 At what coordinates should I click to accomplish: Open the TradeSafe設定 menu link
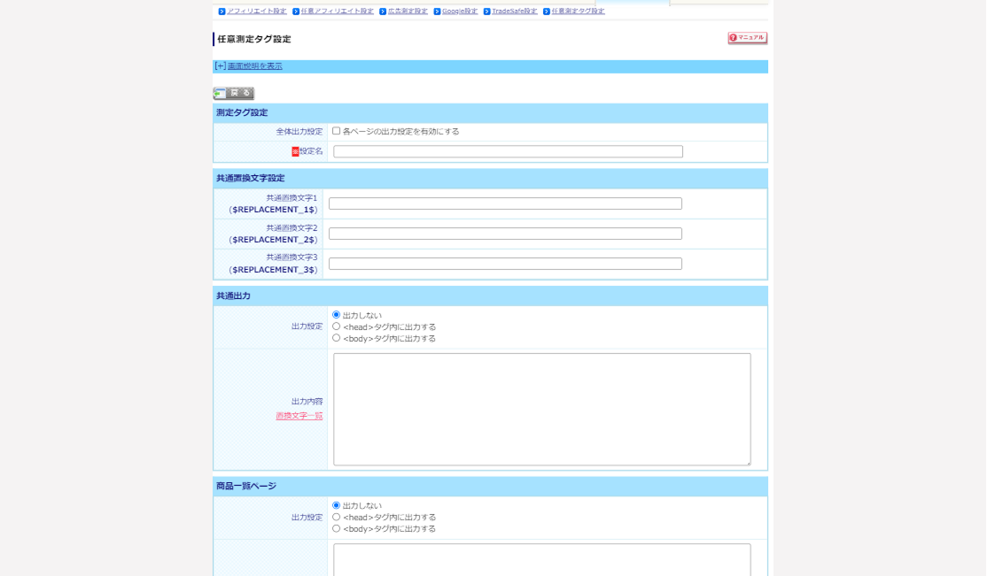pyautogui.click(x=514, y=12)
